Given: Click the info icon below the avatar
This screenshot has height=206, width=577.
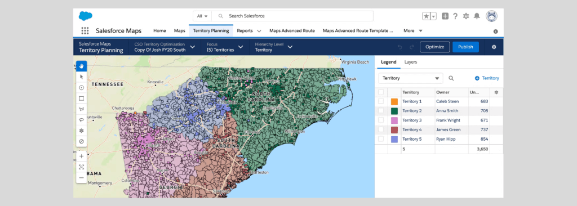Looking at the screenshot, I should [496, 32].
